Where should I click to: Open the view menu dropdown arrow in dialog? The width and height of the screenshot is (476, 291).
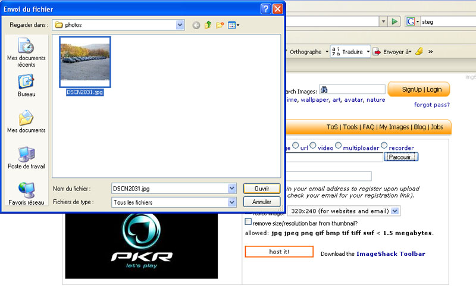point(238,25)
